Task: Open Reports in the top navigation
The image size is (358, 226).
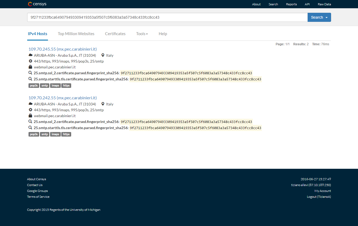Action: pos(291,4)
